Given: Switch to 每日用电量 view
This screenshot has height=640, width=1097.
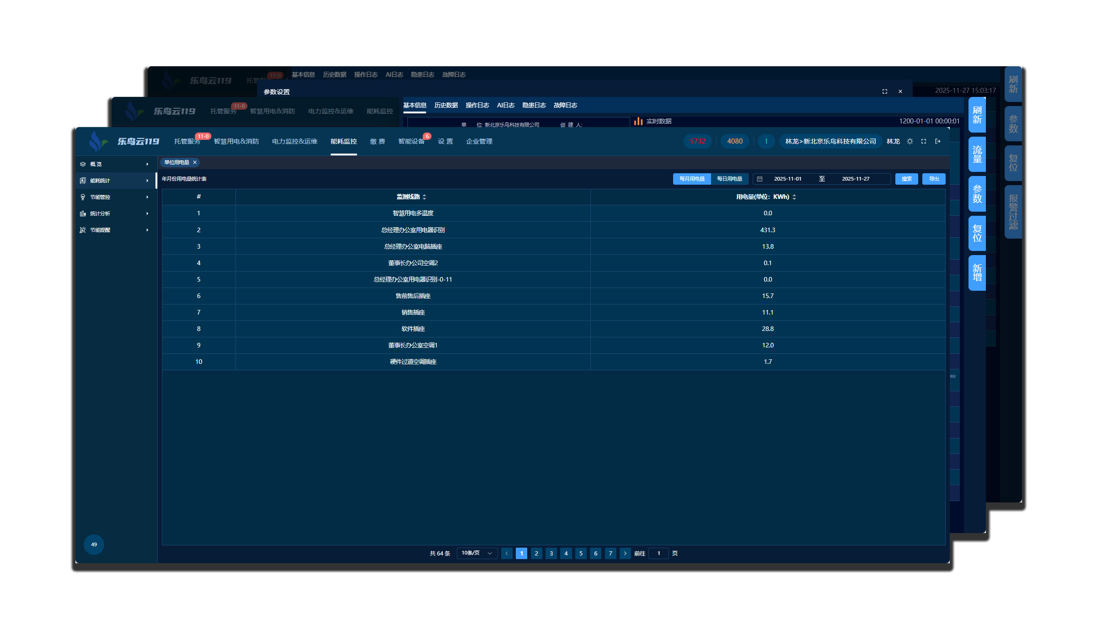Looking at the screenshot, I should pyautogui.click(x=729, y=179).
